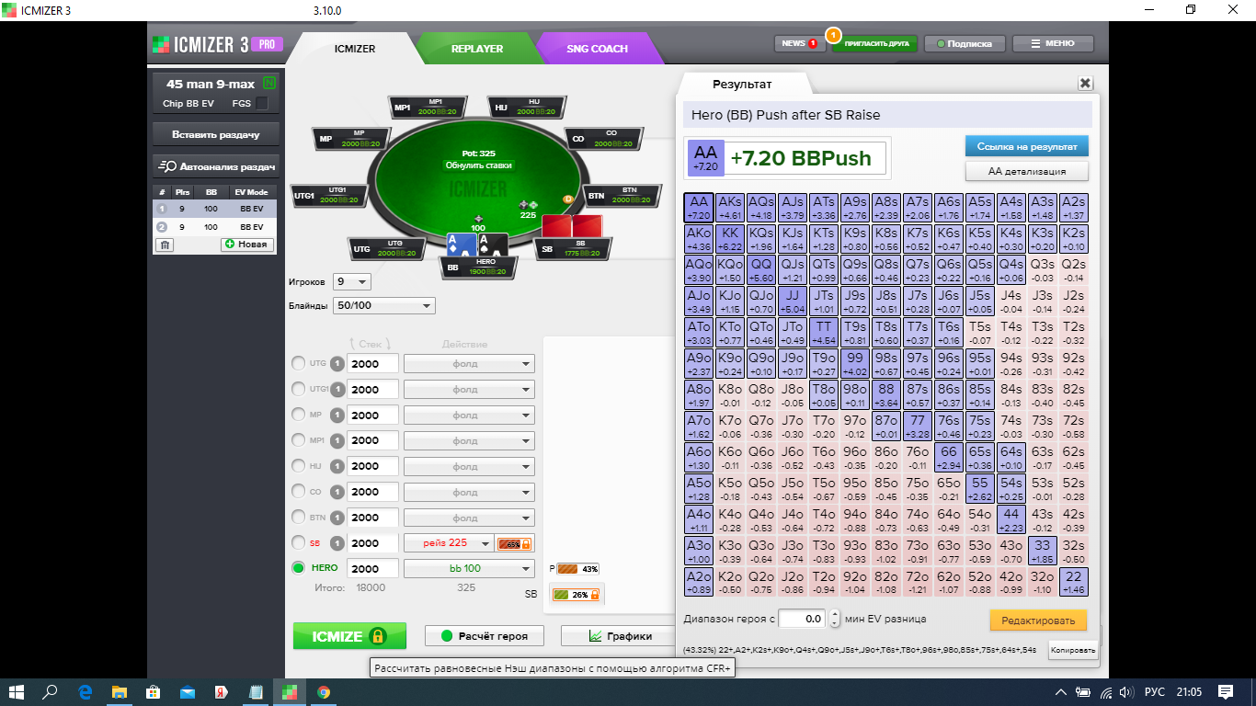
Task: Click the AA hand cell in range grid
Action: 700,208
